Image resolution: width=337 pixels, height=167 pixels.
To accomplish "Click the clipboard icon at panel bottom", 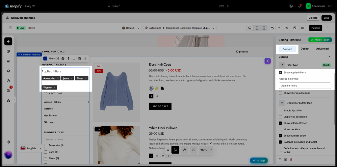I will 280,160.
